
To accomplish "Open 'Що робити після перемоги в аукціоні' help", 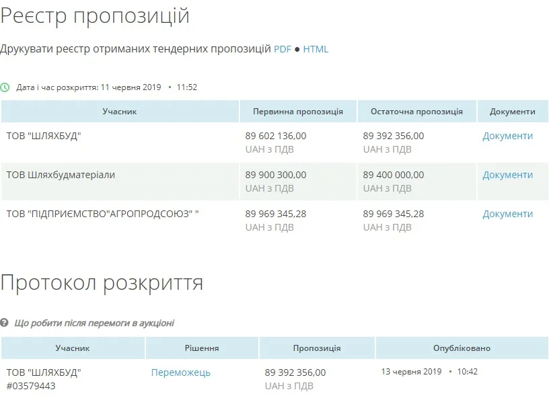I will pyautogui.click(x=94, y=323).
